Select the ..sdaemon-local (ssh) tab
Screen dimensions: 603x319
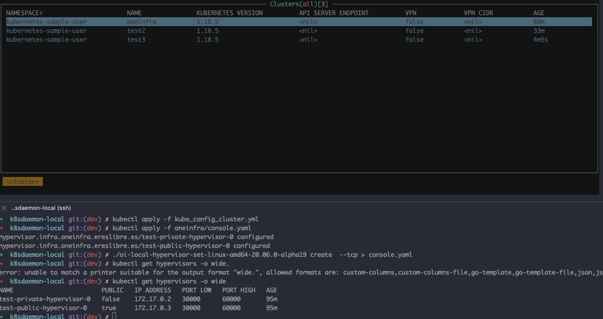41,208
